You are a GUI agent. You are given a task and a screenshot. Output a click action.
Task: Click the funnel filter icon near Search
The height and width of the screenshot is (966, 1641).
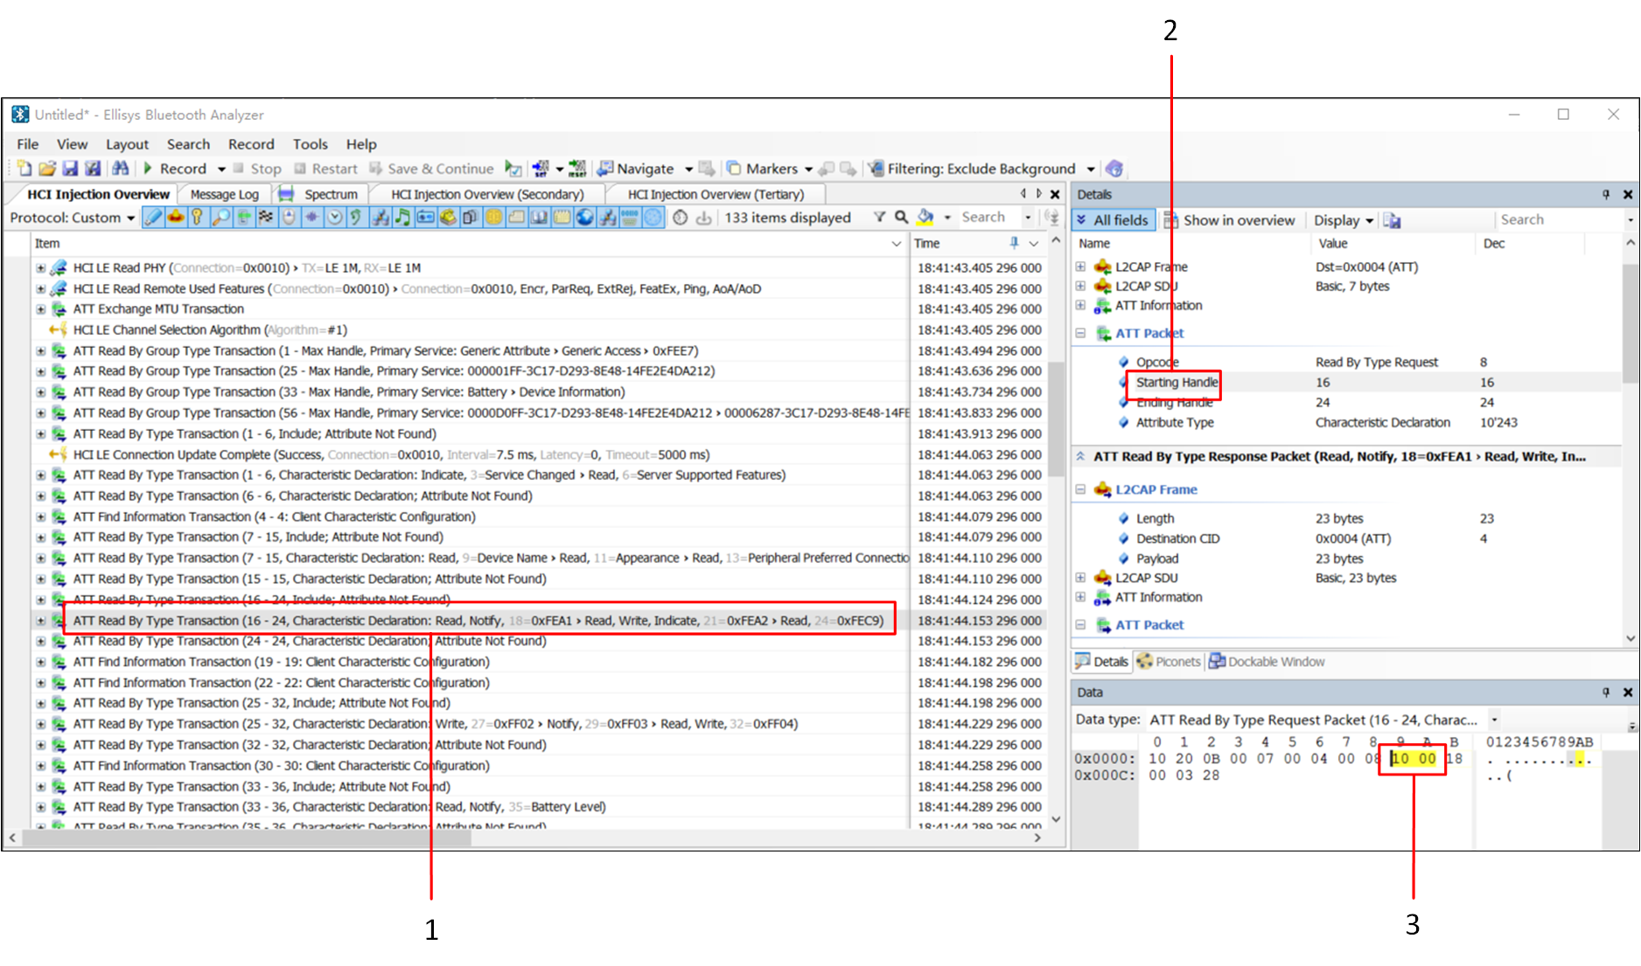click(x=879, y=218)
